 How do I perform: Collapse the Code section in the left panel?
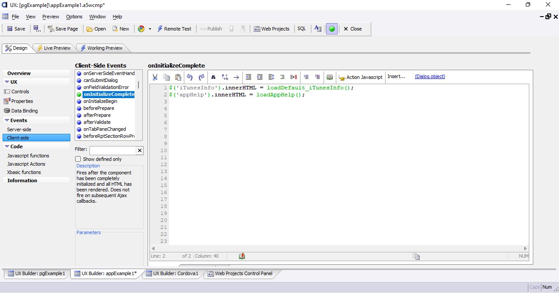(x=7, y=146)
